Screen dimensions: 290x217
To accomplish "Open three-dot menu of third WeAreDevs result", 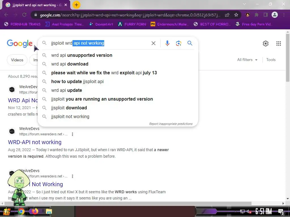I will [72, 176].
